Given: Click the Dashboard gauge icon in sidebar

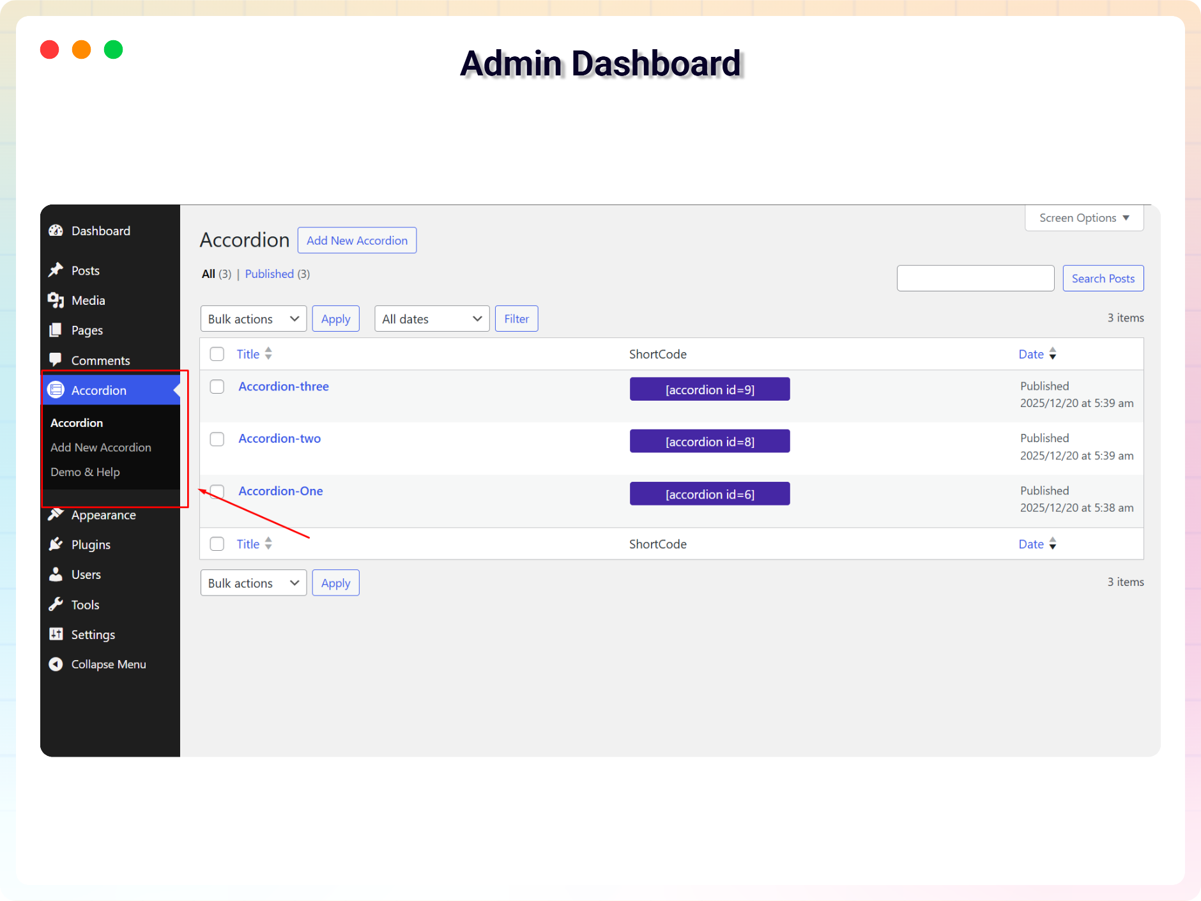Looking at the screenshot, I should point(56,231).
